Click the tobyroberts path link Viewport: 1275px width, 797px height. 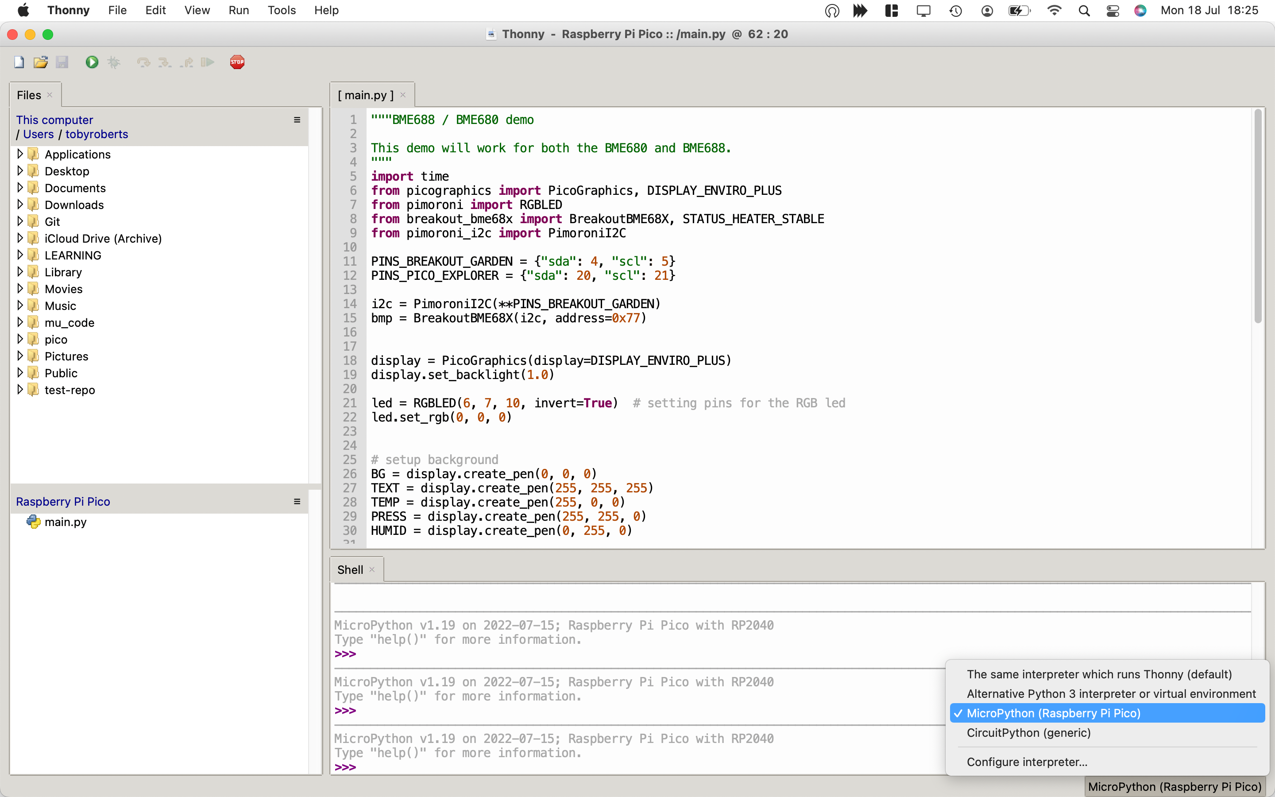97,135
